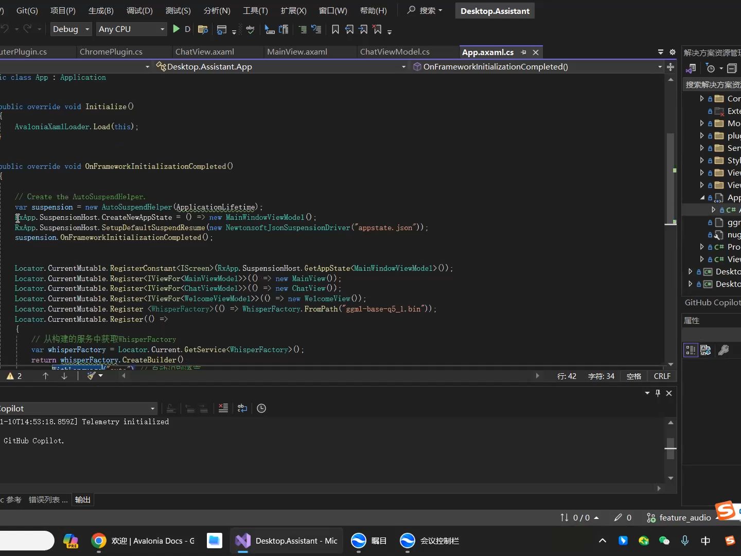The height and width of the screenshot is (556, 741).
Task: Click the feature_audio branch in status bar
Action: coord(679,517)
